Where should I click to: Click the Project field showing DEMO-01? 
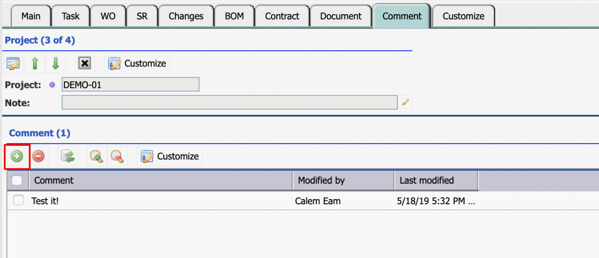coord(131,85)
